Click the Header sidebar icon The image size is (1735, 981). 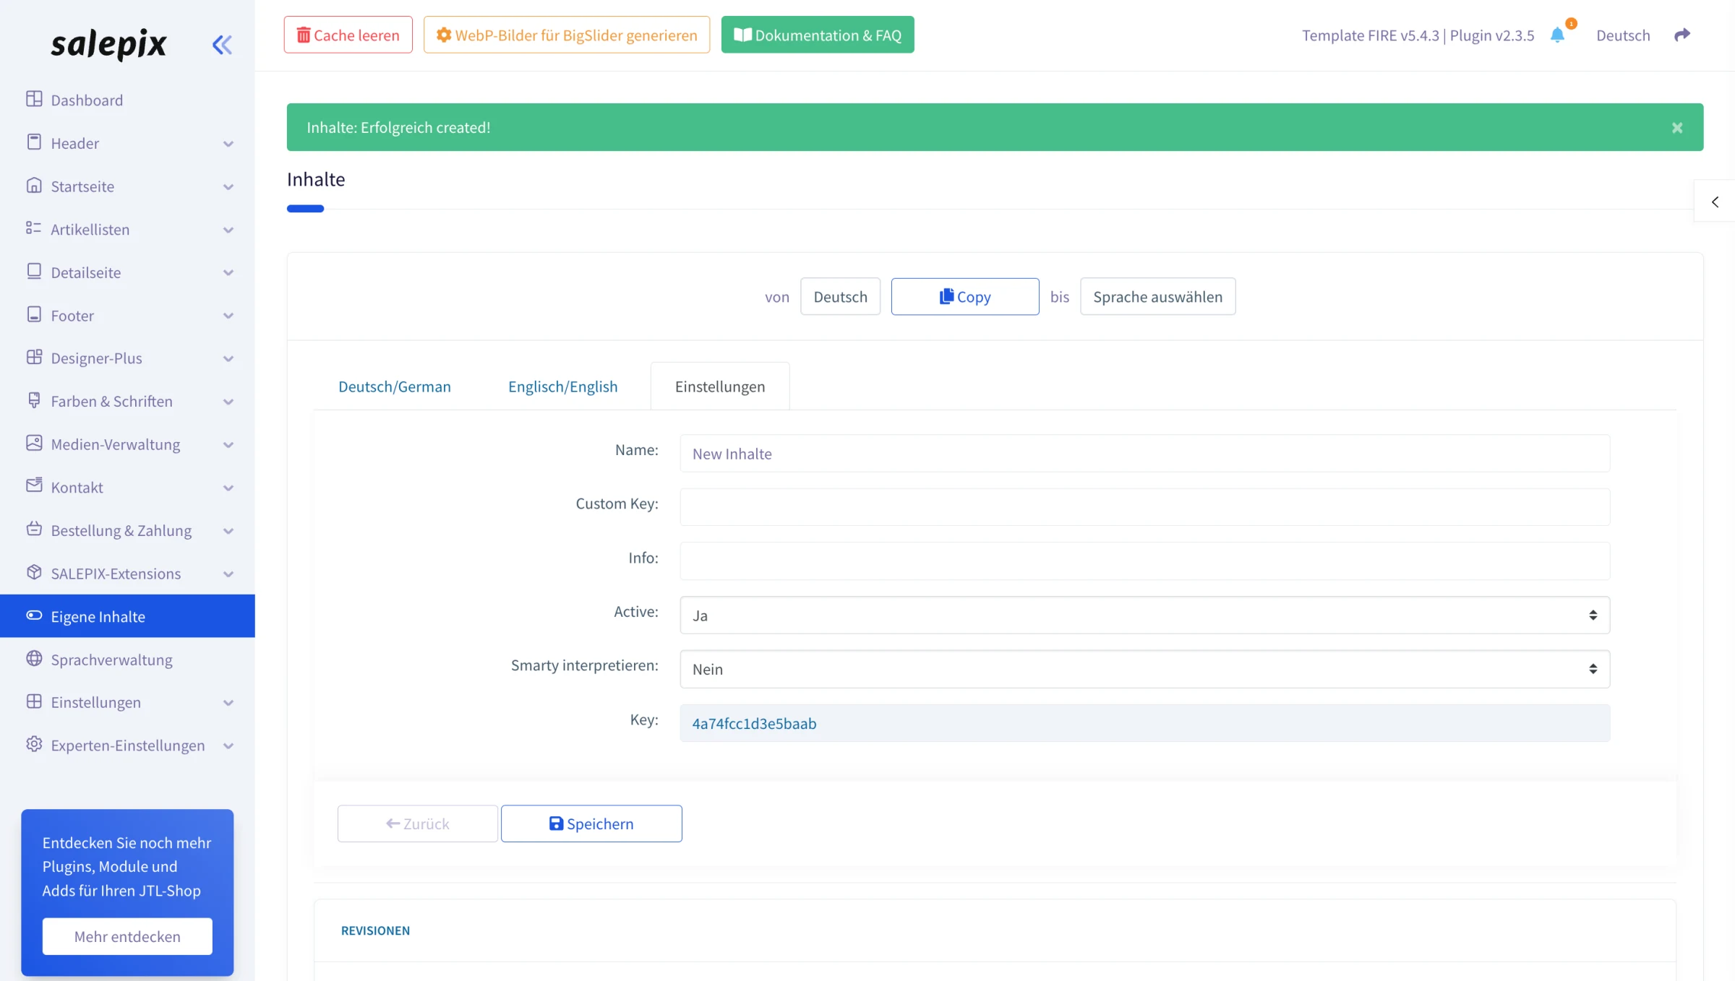(34, 142)
